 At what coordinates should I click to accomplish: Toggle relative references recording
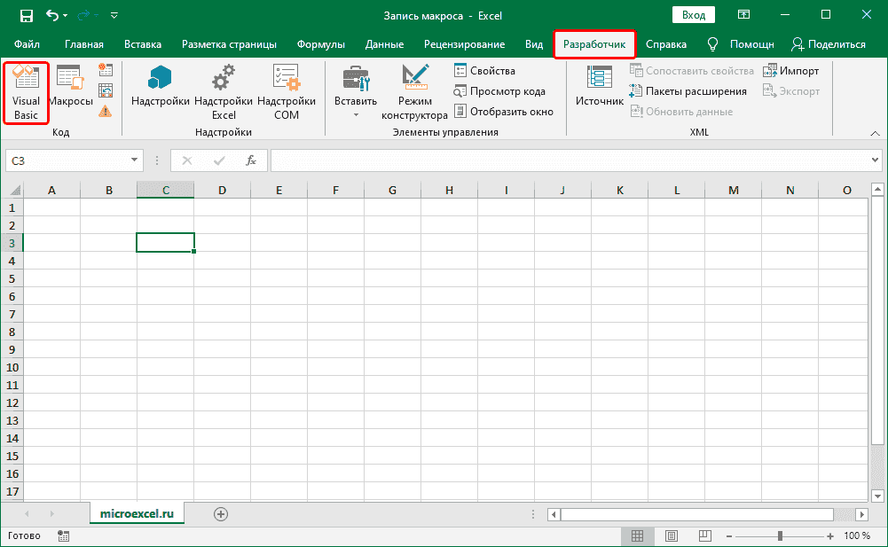pyautogui.click(x=105, y=89)
